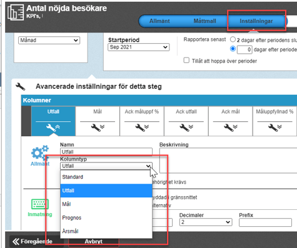Switch to the Måttmall tab
Viewport: 297px width, 248px height.
coord(204,21)
